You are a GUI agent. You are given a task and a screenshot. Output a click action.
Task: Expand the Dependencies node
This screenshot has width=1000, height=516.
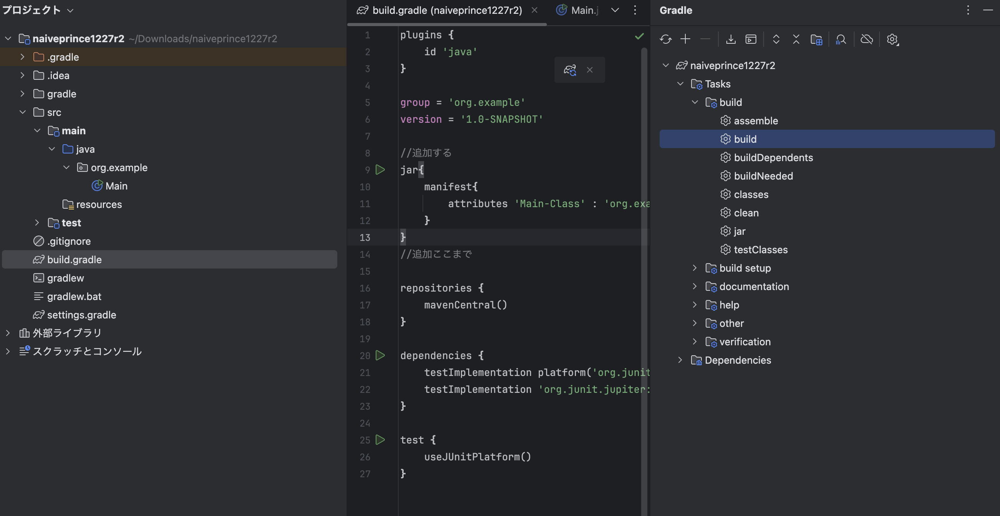point(680,360)
